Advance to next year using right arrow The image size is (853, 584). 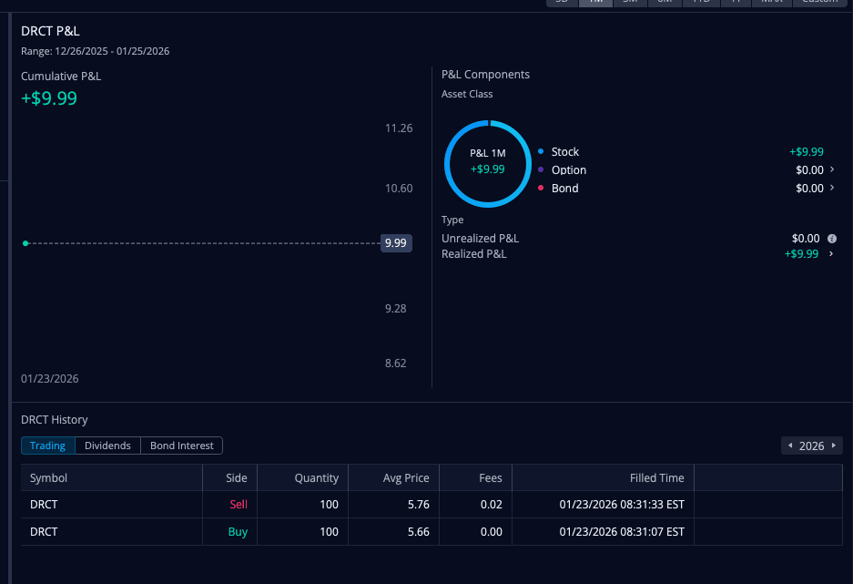pyautogui.click(x=834, y=446)
